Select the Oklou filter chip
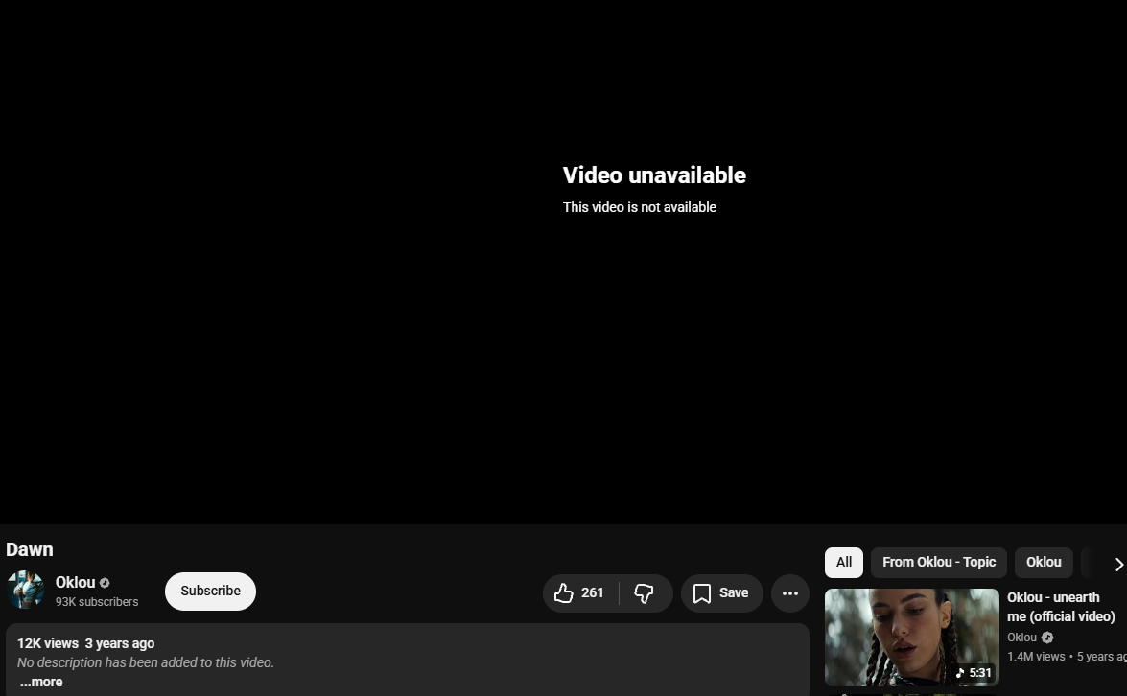 click(x=1044, y=563)
